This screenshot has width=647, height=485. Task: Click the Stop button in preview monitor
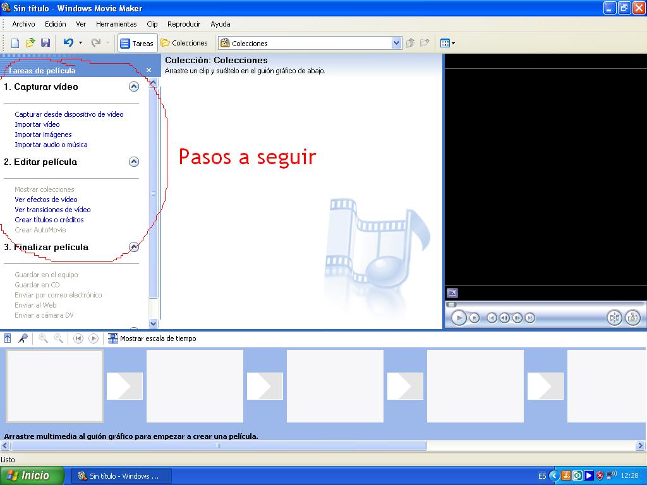pos(475,318)
